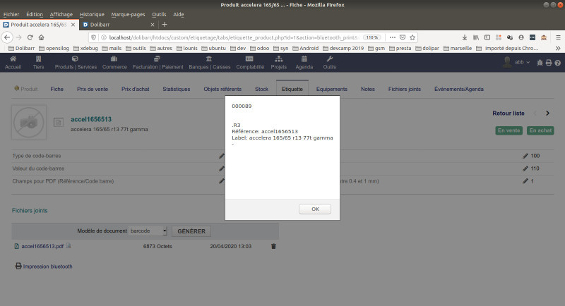This screenshot has height=306, width=565.
Task: Click OK in the alert dialog
Action: 315,209
